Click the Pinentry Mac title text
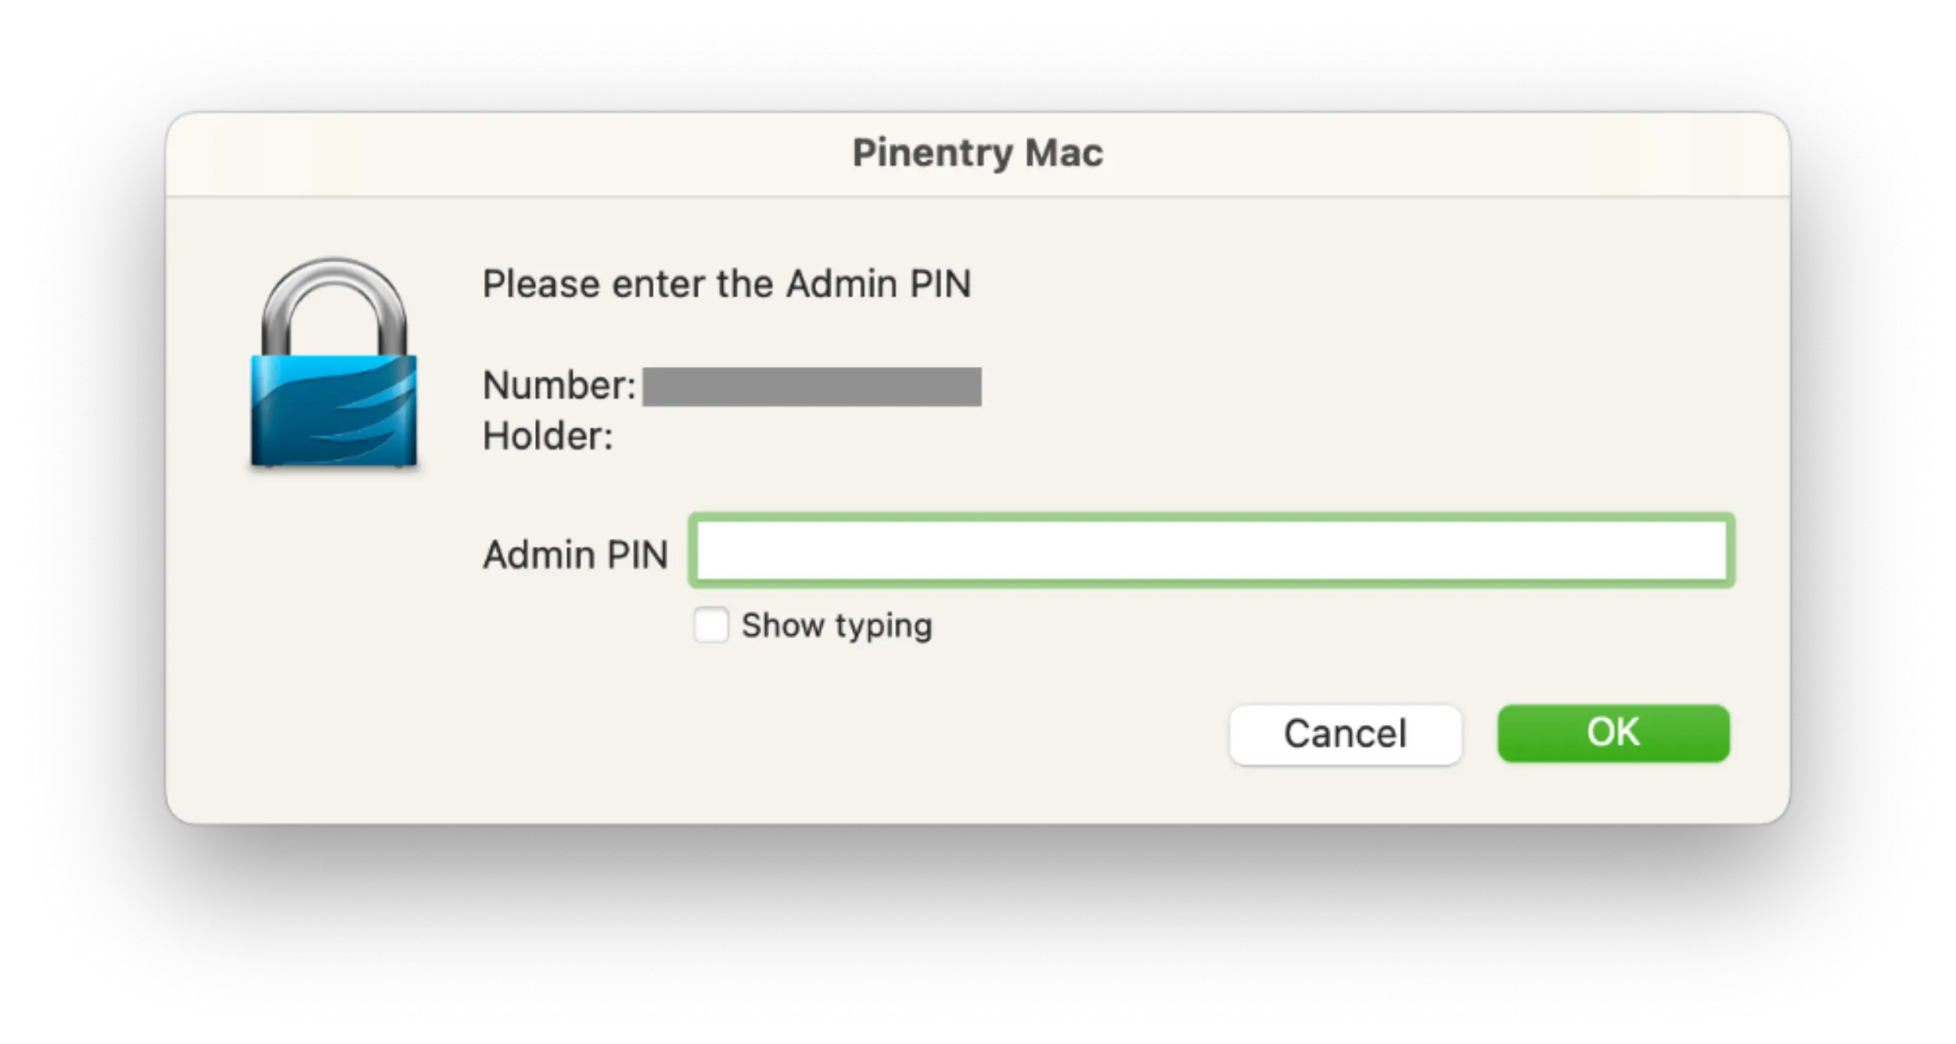The height and width of the screenshot is (1044, 1956). [977, 152]
